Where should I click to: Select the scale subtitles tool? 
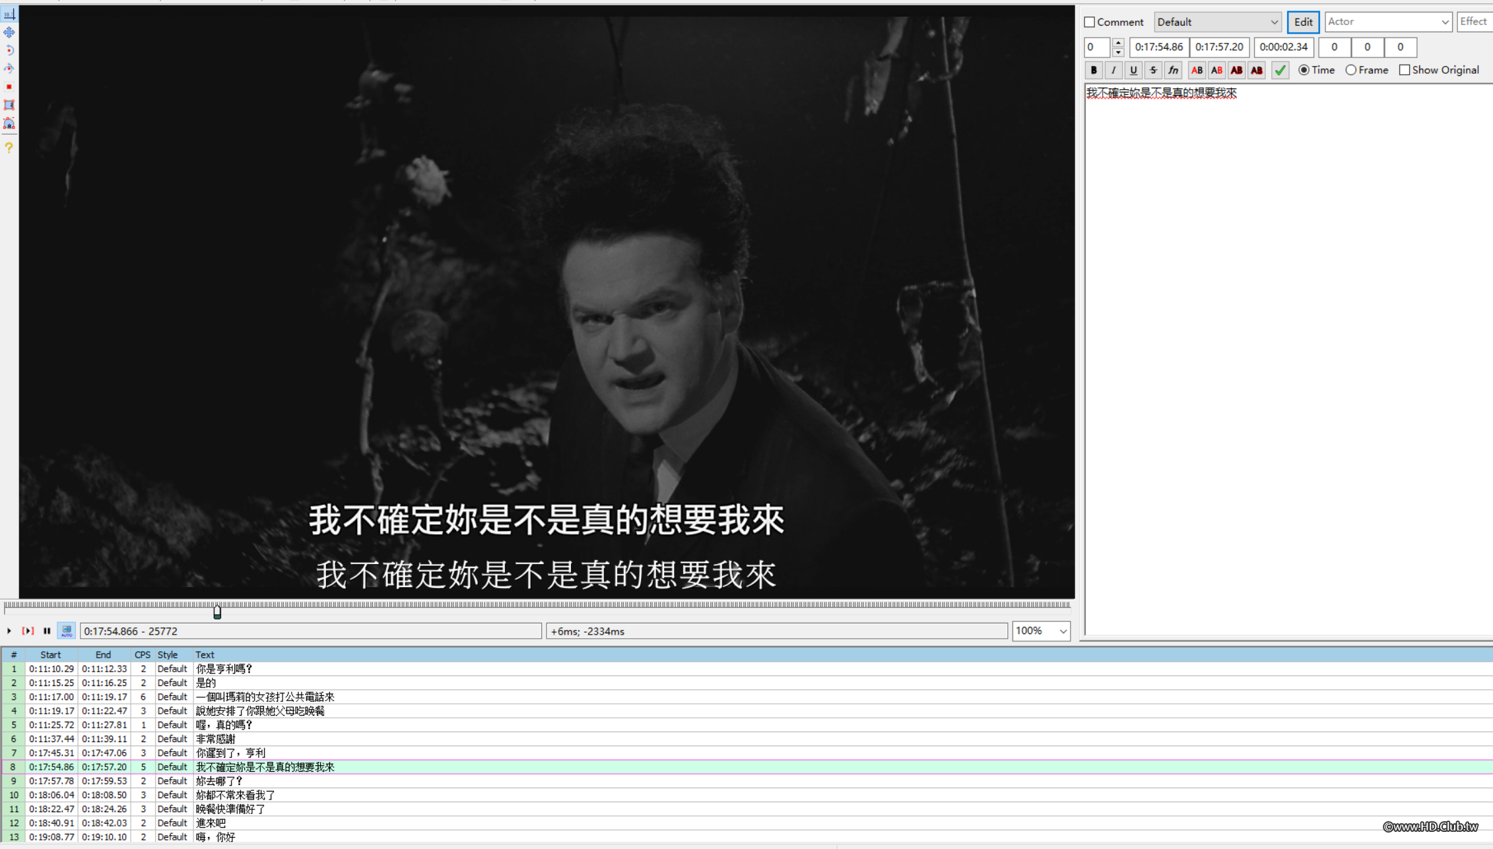9,86
